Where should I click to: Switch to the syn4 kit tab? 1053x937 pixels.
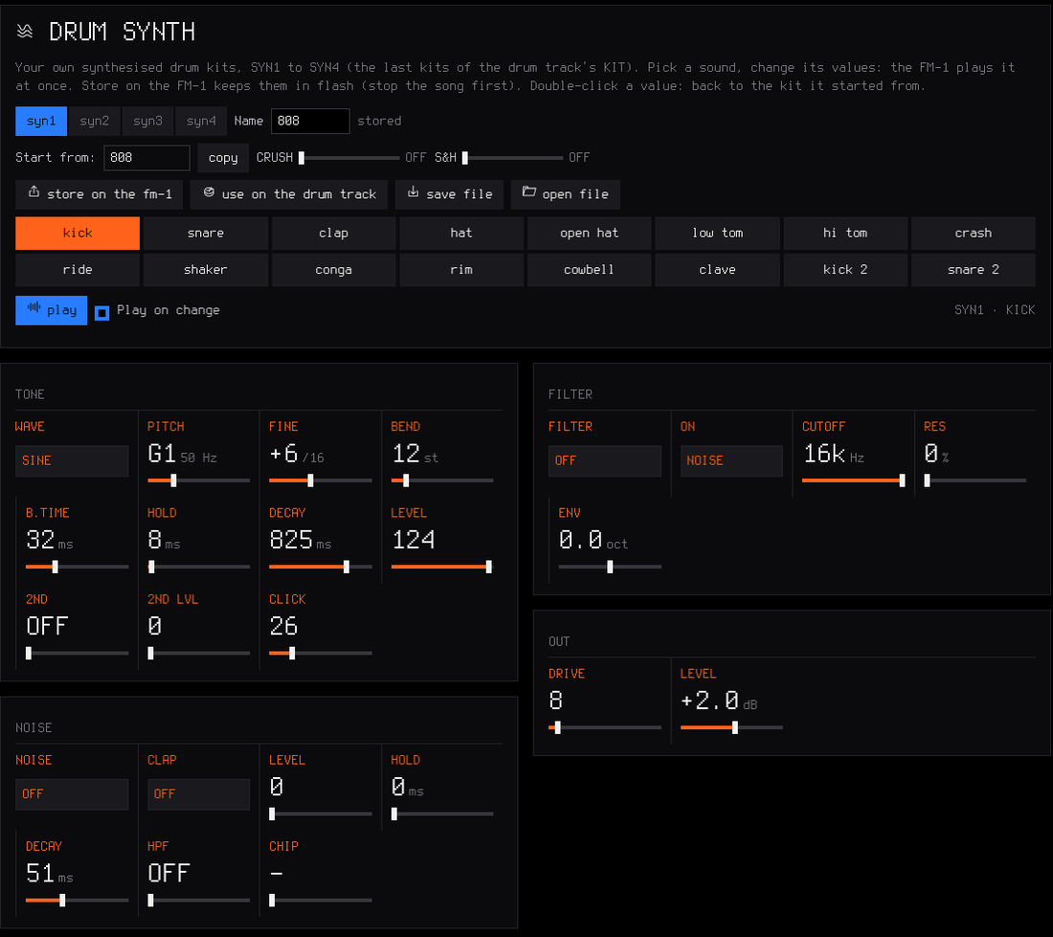tap(201, 121)
